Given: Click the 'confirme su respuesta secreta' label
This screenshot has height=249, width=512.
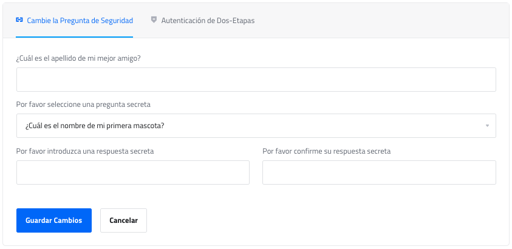Looking at the screenshot, I should (326, 151).
